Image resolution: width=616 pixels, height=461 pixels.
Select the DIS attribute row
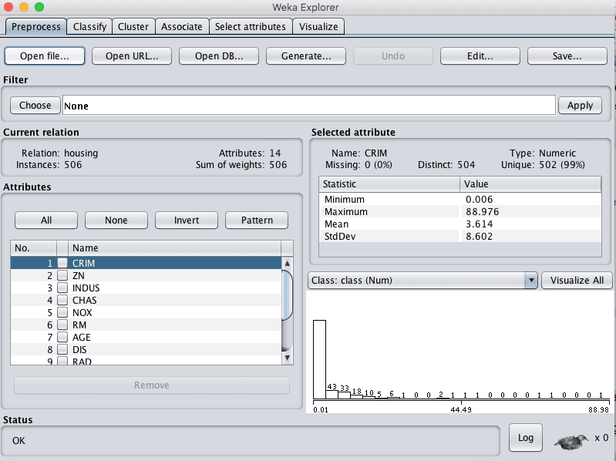[146, 349]
